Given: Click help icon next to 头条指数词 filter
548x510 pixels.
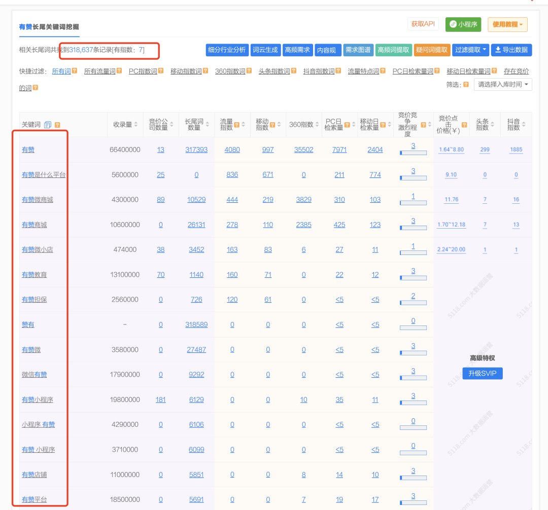Looking at the screenshot, I should [294, 71].
